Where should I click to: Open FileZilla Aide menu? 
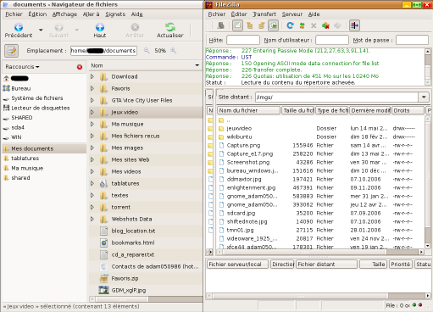pos(314,14)
